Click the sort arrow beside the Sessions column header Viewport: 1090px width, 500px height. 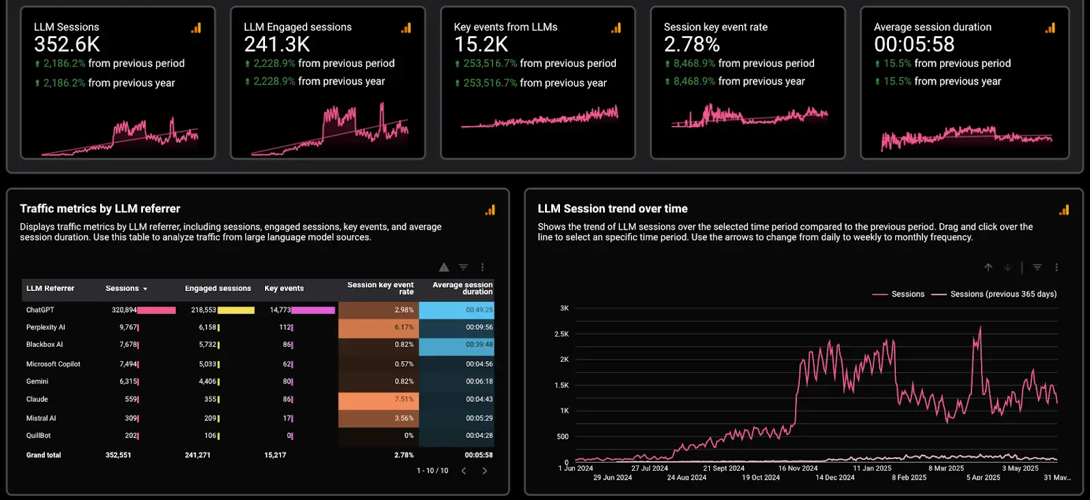coord(145,289)
